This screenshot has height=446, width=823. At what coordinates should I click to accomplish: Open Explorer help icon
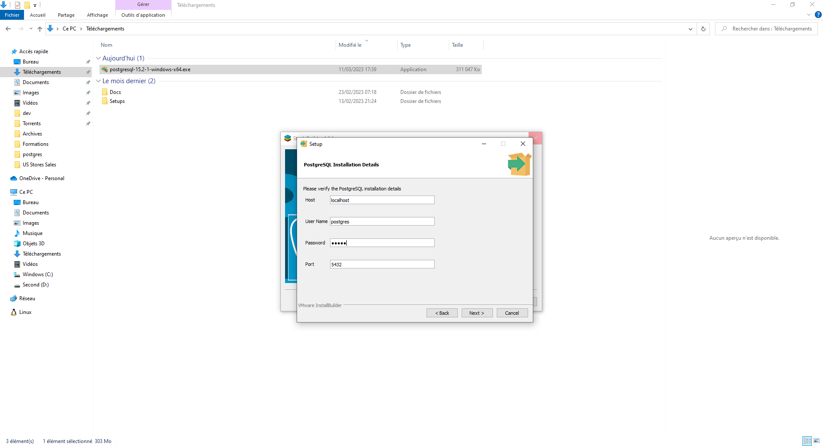[818, 15]
